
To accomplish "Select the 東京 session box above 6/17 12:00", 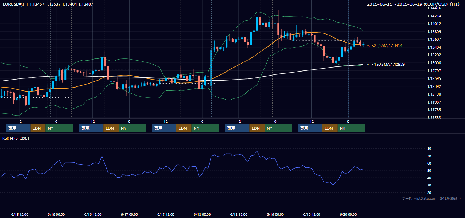I will tap(164, 128).
